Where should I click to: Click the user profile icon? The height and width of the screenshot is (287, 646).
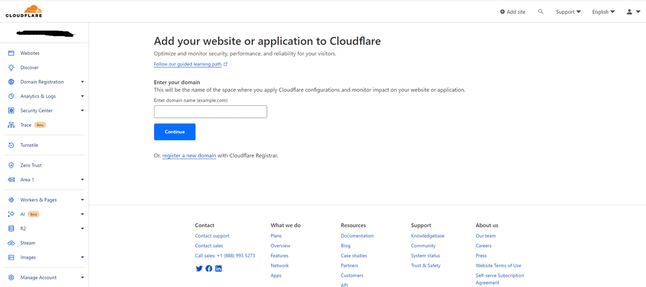tap(630, 12)
